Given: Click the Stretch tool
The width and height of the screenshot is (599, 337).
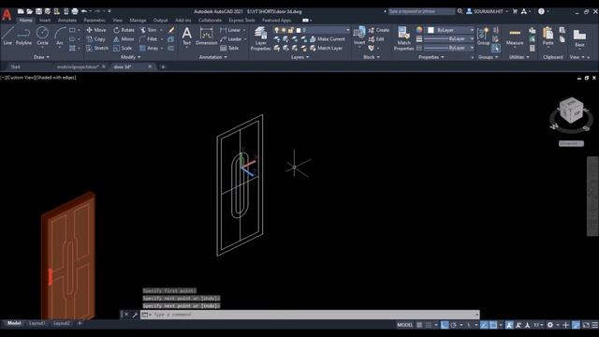Looking at the screenshot, I should coord(97,48).
